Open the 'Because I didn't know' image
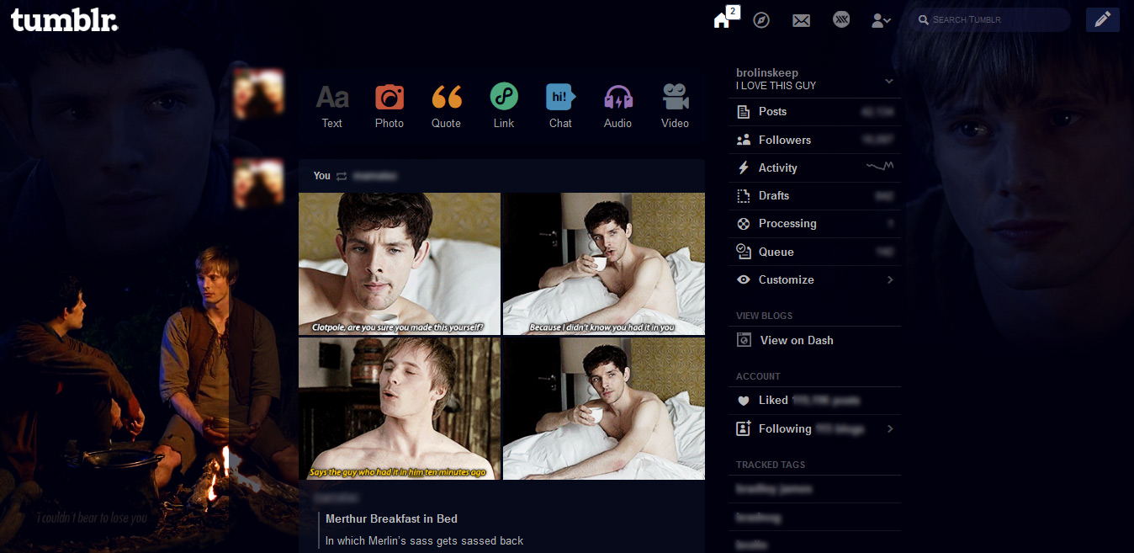 pos(604,263)
